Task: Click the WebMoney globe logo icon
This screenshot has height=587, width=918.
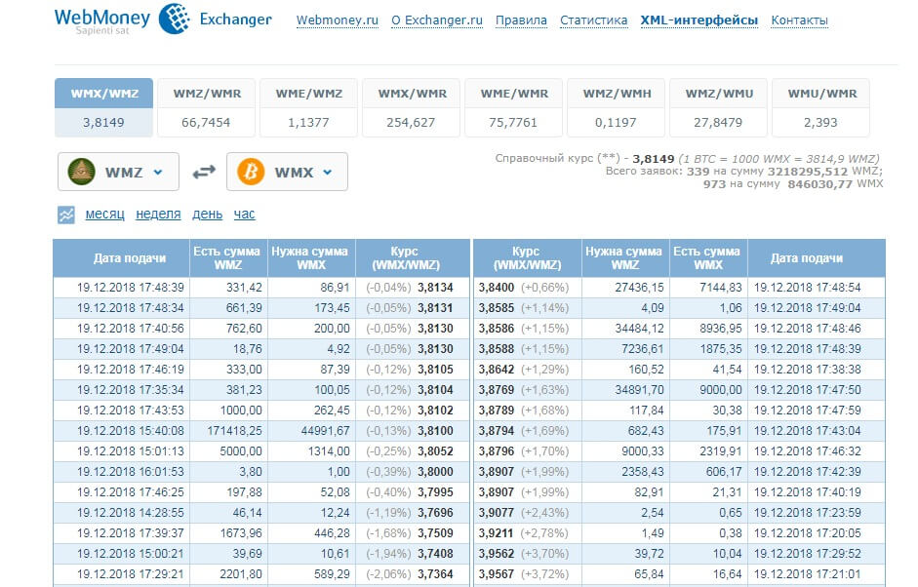Action: [x=175, y=19]
